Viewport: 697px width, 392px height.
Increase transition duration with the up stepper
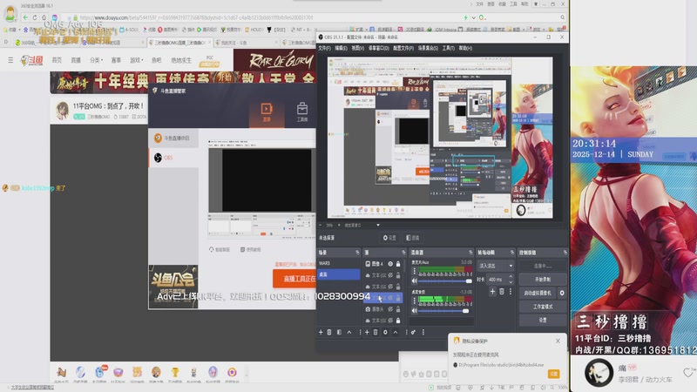tap(511, 277)
